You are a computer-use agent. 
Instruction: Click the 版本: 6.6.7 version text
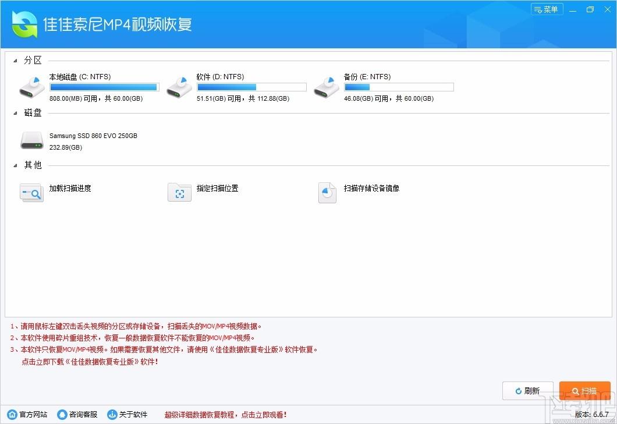click(591, 415)
